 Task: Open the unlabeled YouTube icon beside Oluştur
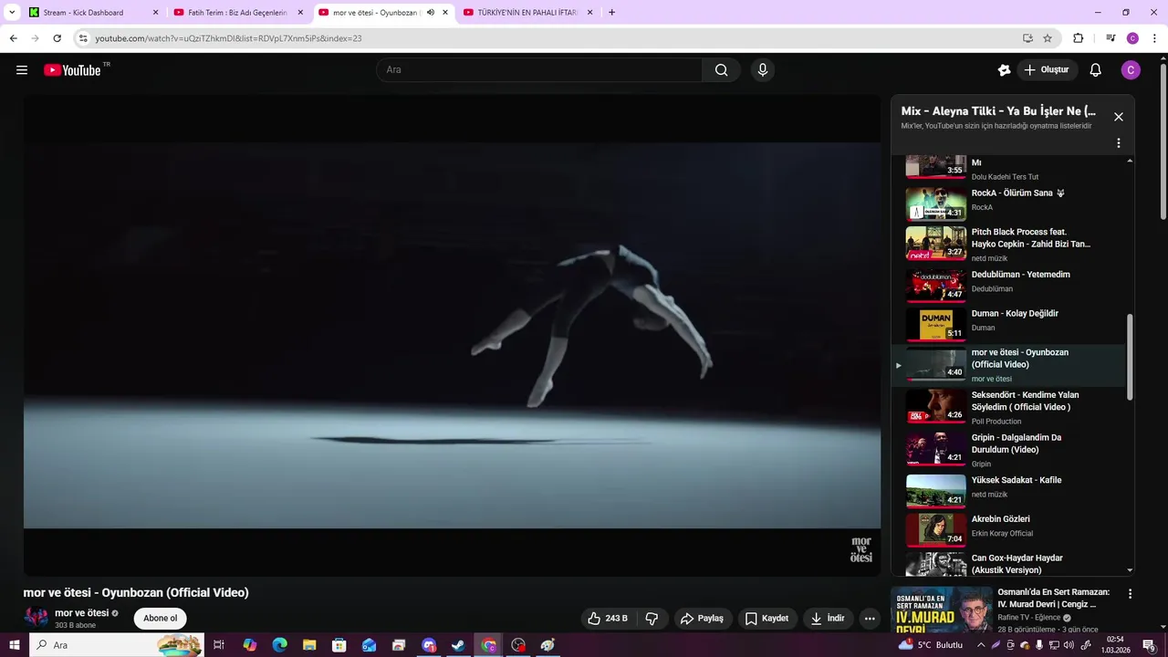(x=1004, y=70)
